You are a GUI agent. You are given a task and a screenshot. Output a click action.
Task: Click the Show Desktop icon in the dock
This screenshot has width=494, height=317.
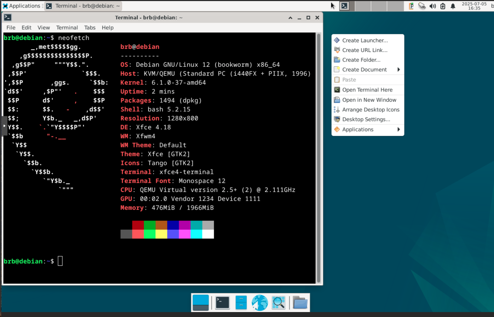coord(201,303)
